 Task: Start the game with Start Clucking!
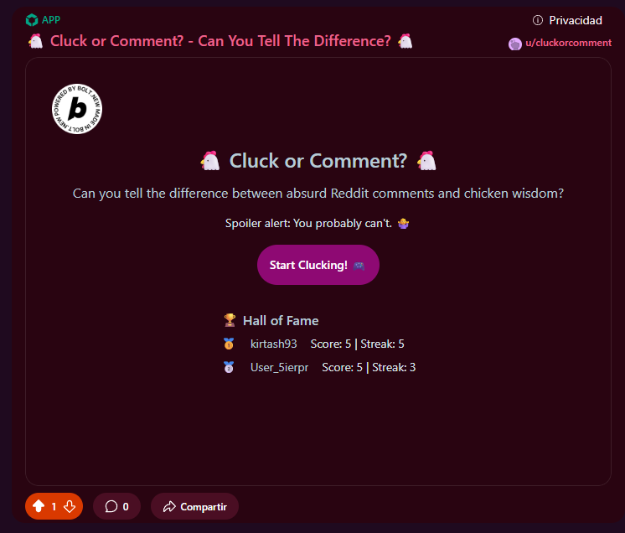coord(318,265)
